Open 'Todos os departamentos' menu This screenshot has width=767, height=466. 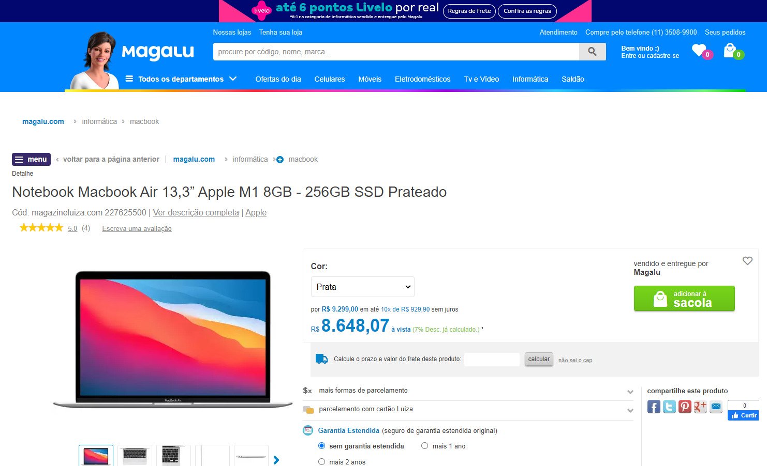point(181,79)
